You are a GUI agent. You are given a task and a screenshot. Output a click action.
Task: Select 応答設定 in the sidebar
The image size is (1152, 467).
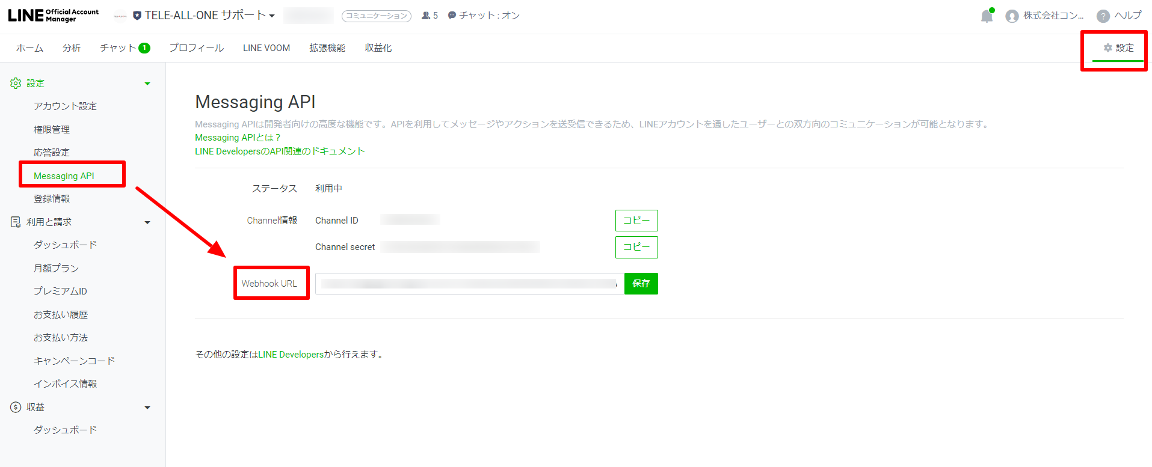(52, 153)
